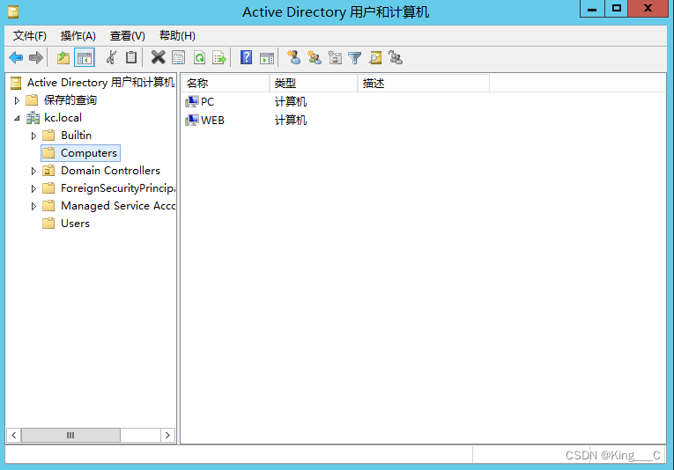This screenshot has width=674, height=470.
Task: Select the Managed Service Accounts label
Action: [x=118, y=206]
